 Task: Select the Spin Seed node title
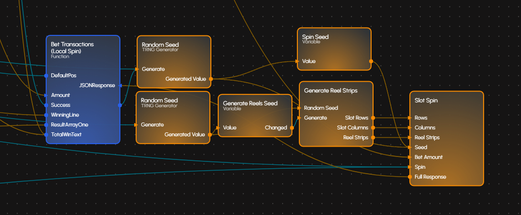316,37
